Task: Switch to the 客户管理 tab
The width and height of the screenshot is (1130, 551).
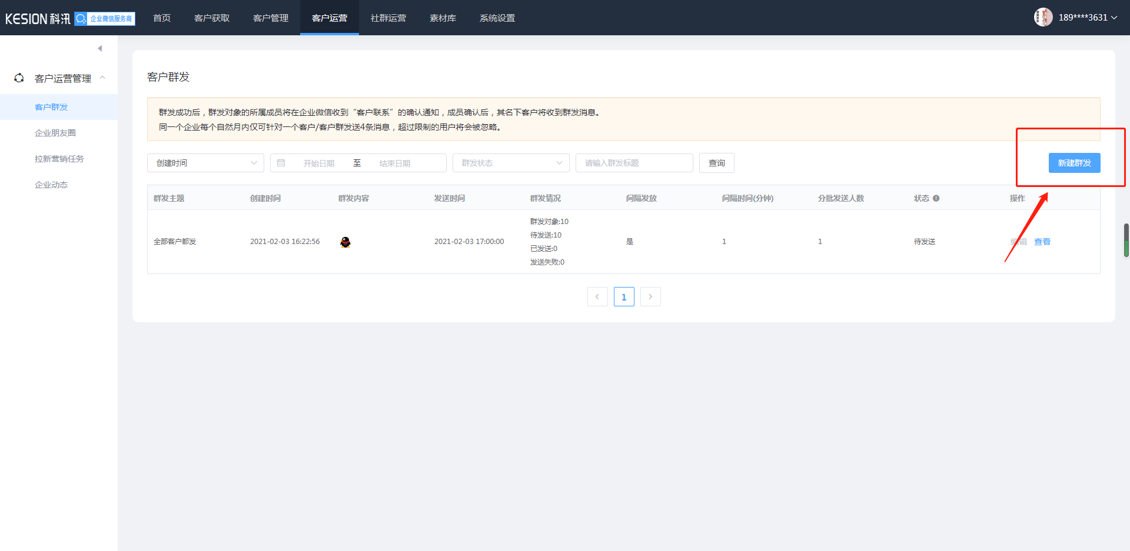Action: click(x=271, y=18)
